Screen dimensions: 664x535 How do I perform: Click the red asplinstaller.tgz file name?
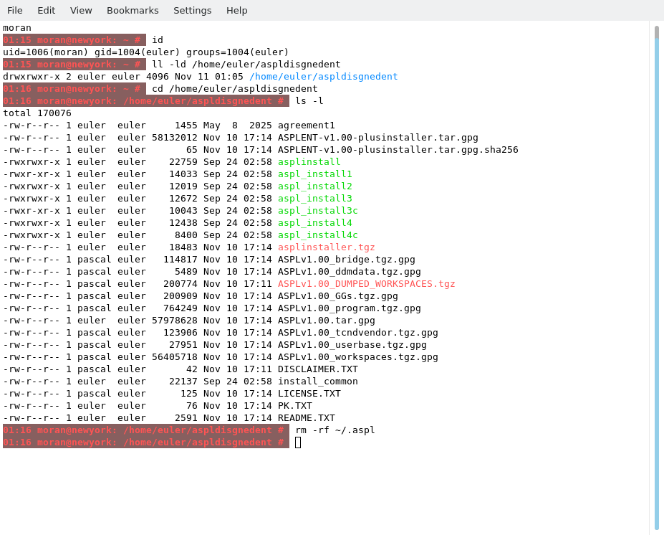[x=326, y=247]
